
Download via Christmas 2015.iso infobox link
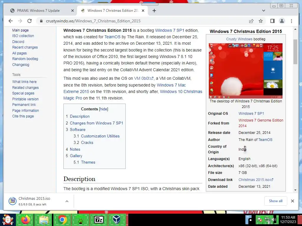click(256, 180)
